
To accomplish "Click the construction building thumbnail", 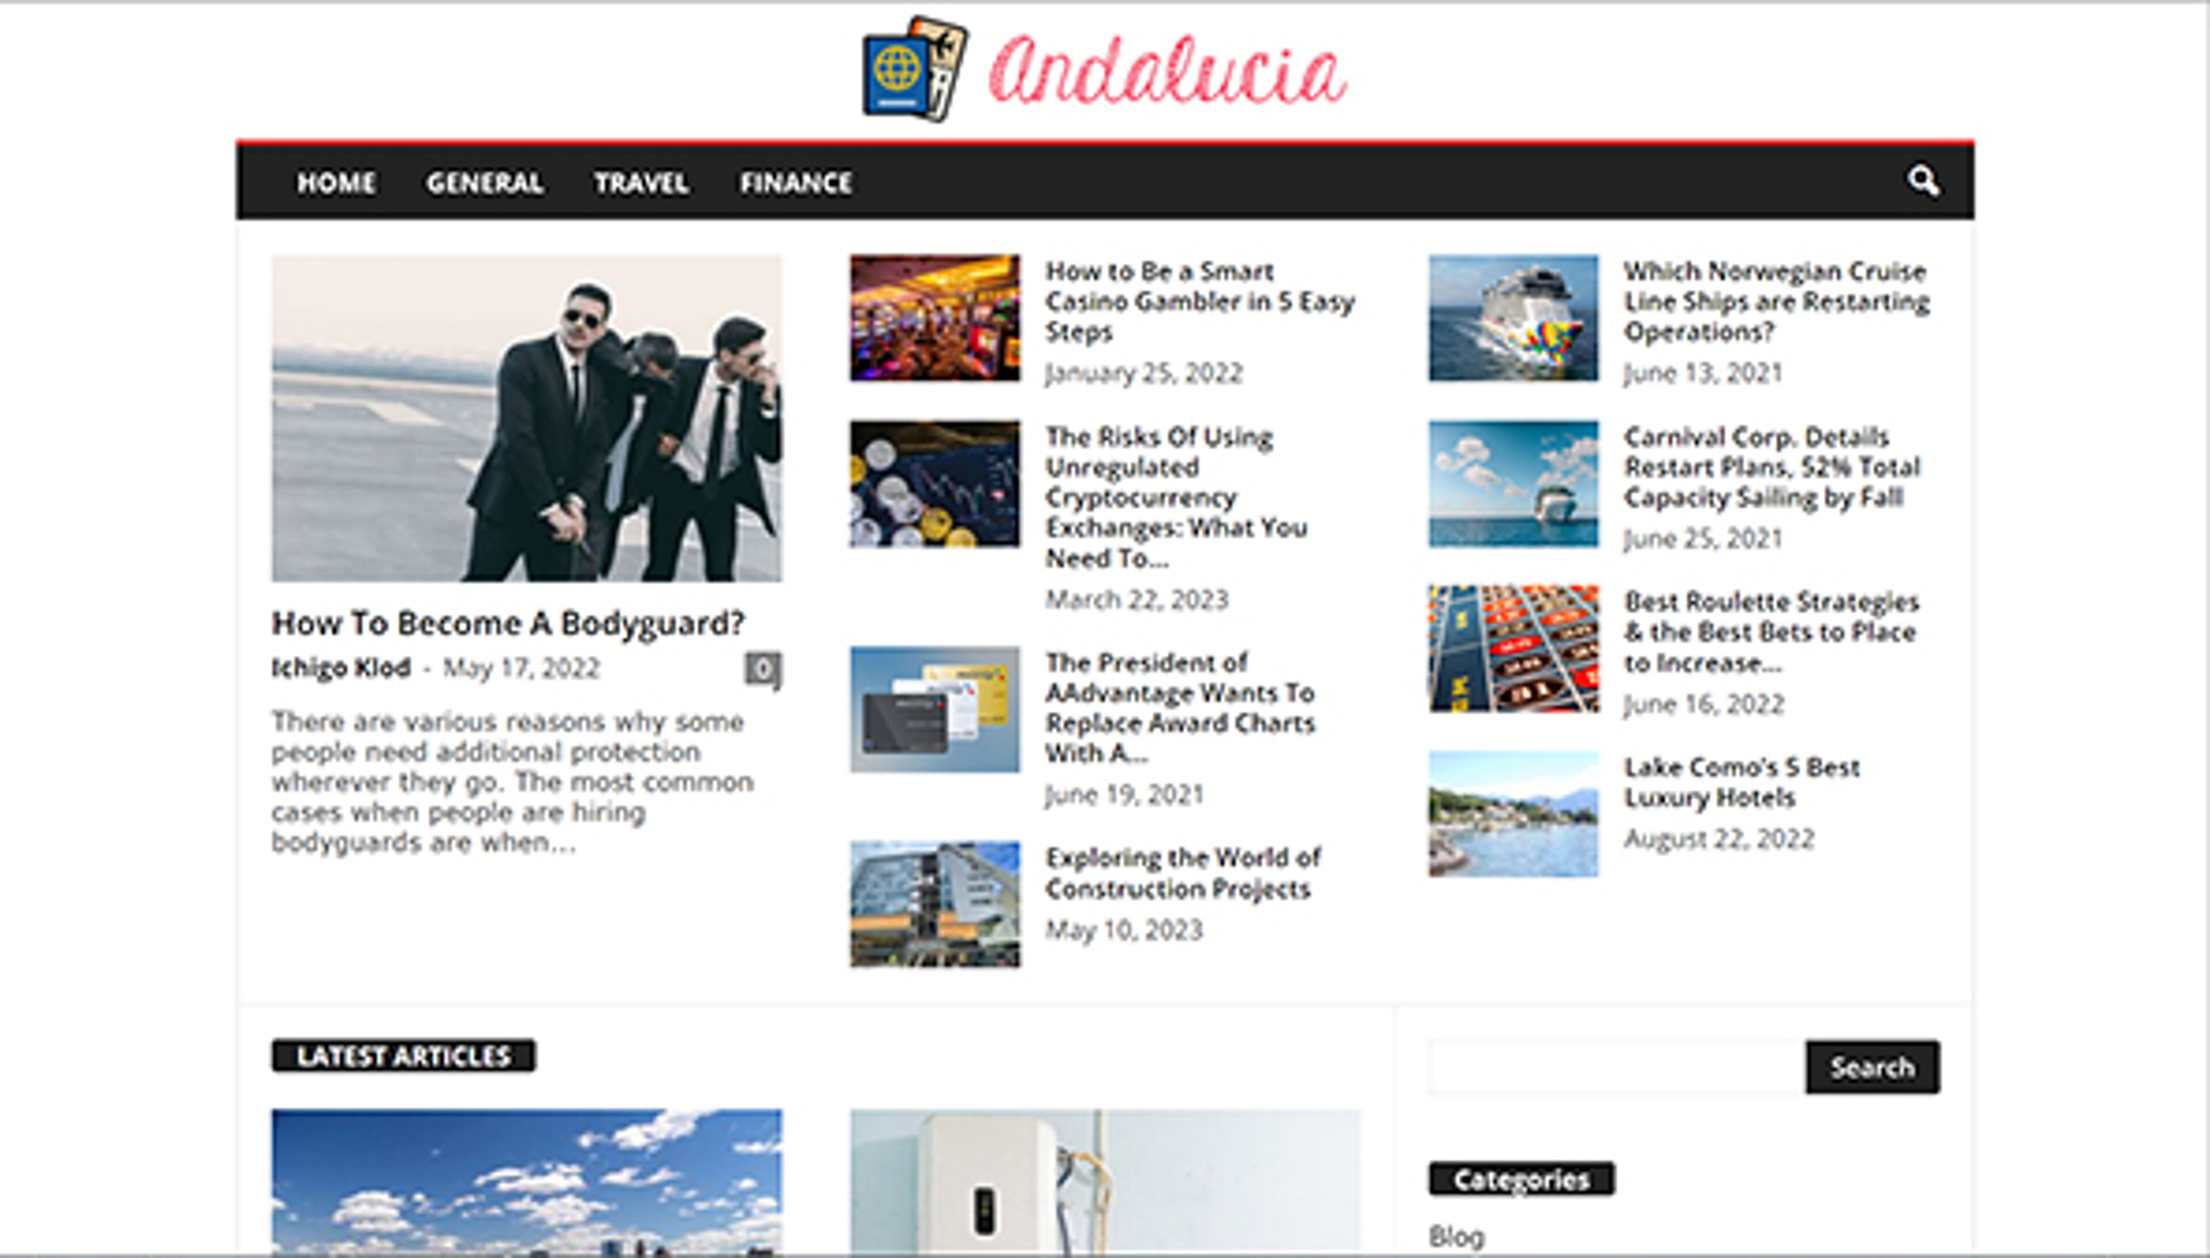I will [x=934, y=904].
